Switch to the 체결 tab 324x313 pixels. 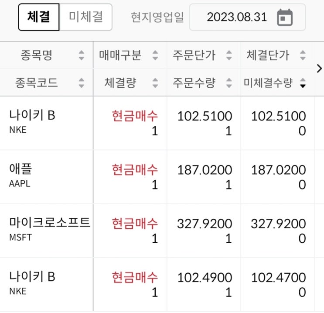point(38,17)
